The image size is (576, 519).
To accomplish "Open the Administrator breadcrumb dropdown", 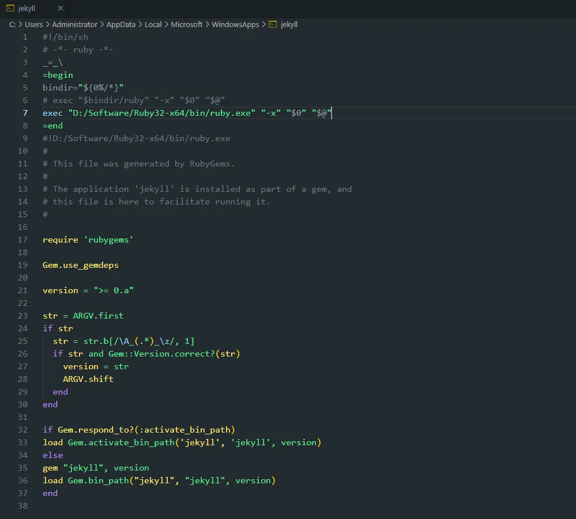I will coord(74,25).
